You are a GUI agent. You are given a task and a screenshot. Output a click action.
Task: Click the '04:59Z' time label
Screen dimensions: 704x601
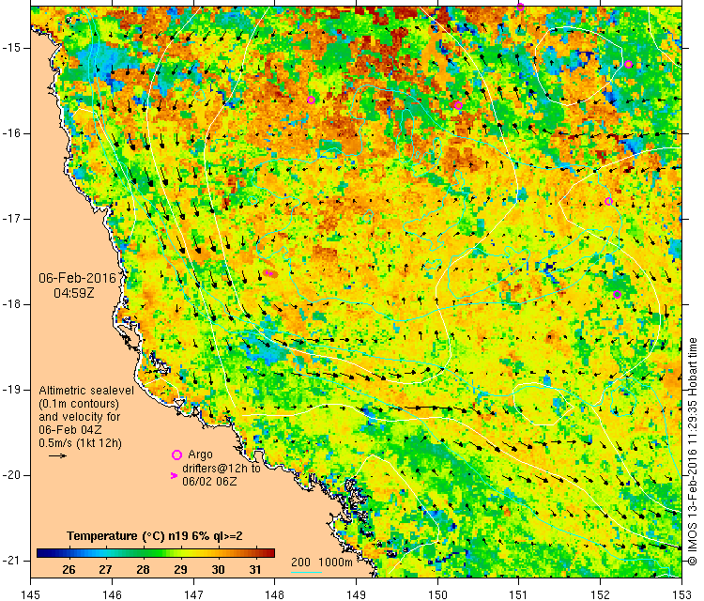(74, 293)
